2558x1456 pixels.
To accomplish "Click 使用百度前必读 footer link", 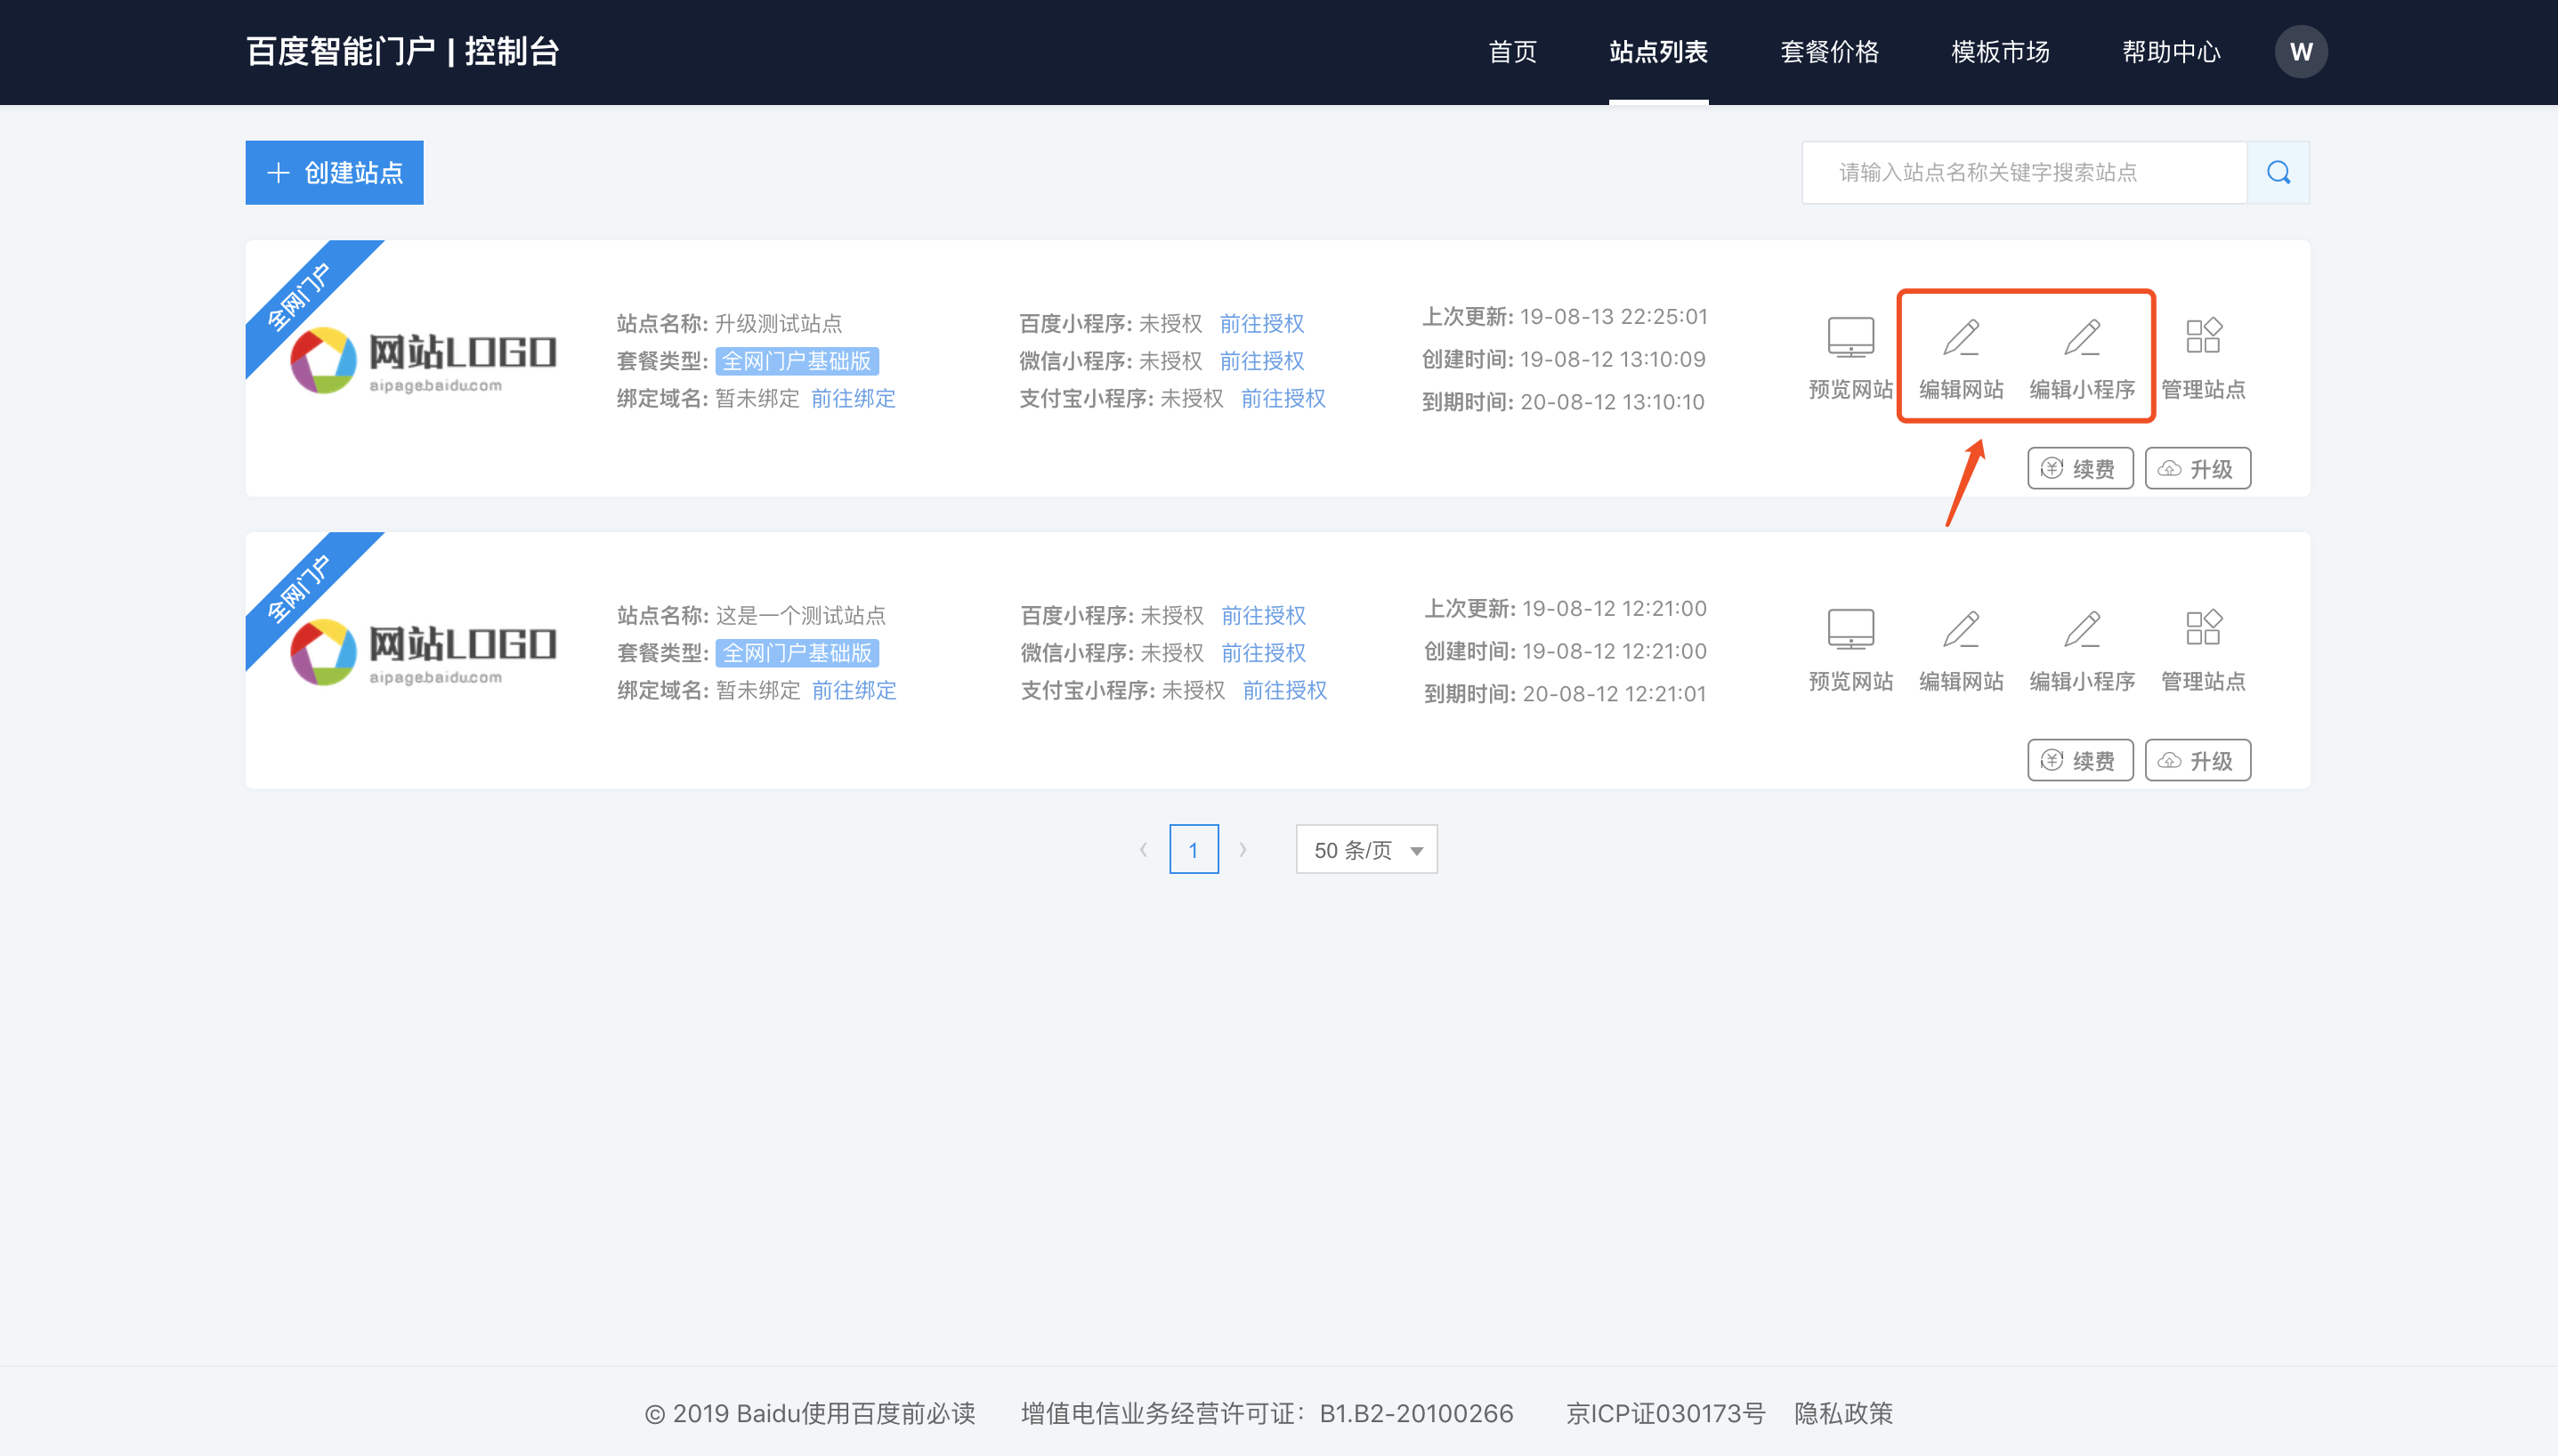I will [888, 1413].
